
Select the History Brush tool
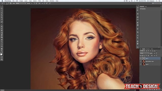click(2, 29)
